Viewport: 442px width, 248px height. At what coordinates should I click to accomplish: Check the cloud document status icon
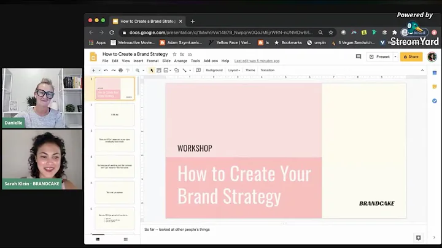coord(190,54)
